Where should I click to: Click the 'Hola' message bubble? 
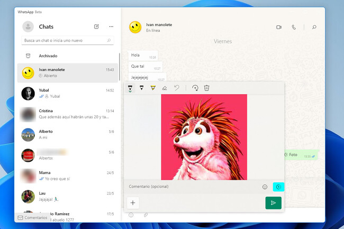(x=142, y=56)
